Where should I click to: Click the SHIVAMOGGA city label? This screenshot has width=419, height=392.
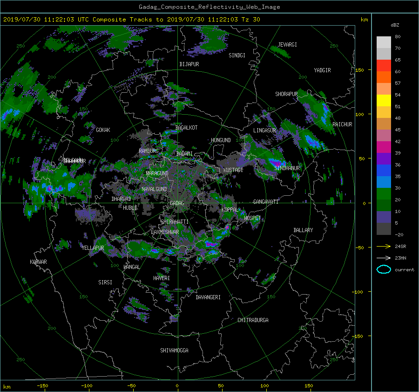click(x=174, y=351)
